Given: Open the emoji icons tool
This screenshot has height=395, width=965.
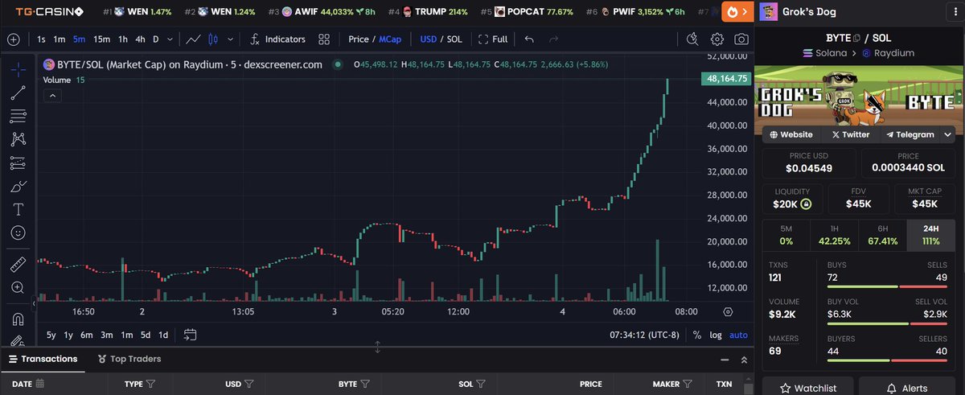Looking at the screenshot, I should [x=18, y=232].
